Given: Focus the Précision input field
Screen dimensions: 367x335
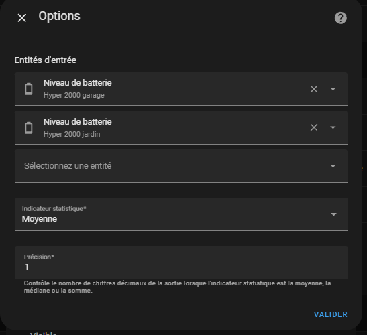Looking at the screenshot, I should (x=181, y=262).
